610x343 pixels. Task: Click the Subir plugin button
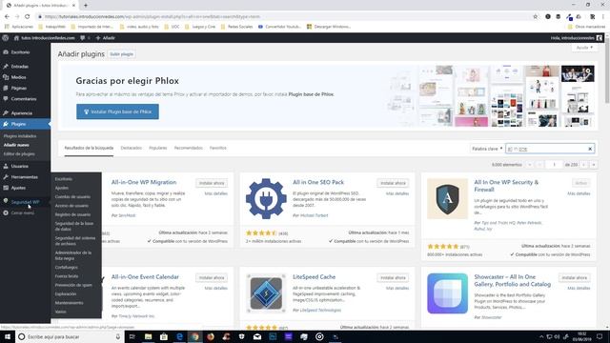click(121, 54)
